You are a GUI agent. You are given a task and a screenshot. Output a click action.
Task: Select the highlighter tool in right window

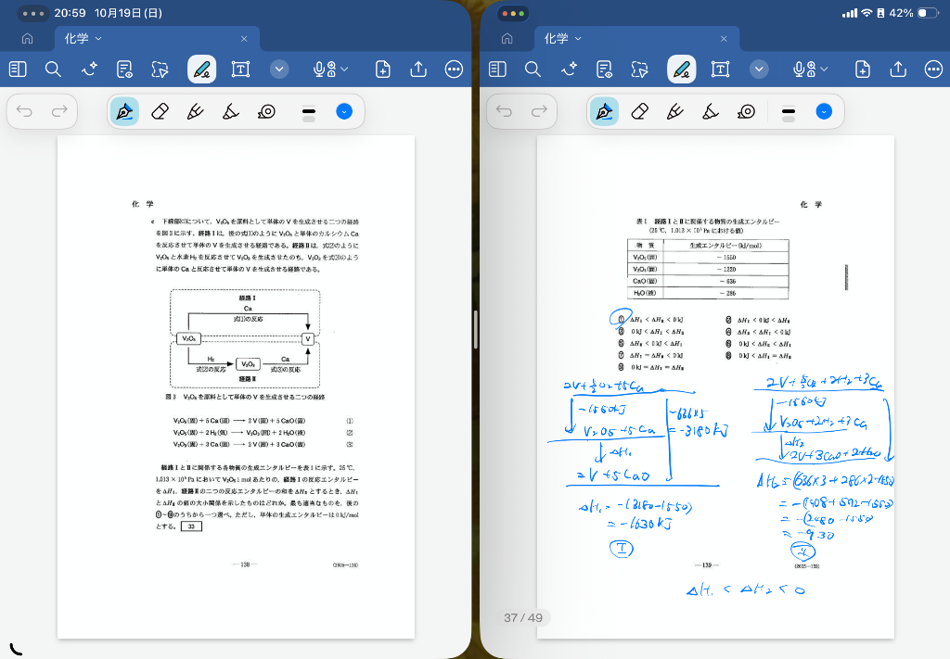(x=711, y=112)
